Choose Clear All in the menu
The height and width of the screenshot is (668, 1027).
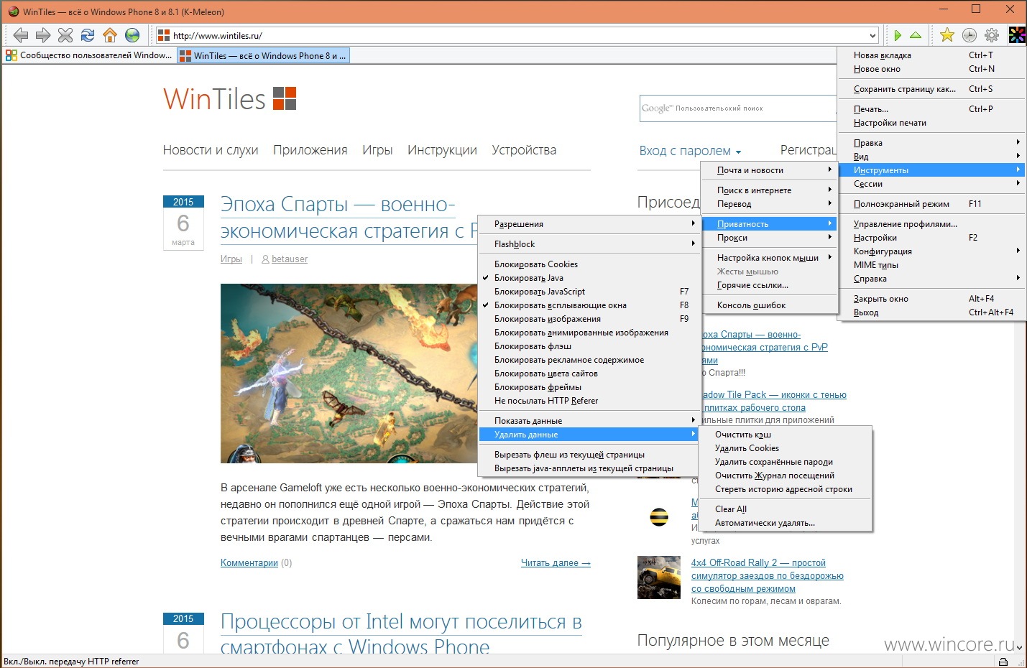coord(786,509)
